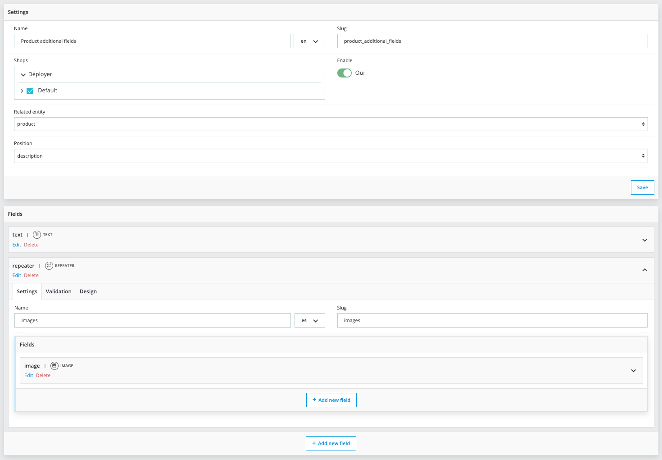Click the repeater field type icon

point(49,266)
